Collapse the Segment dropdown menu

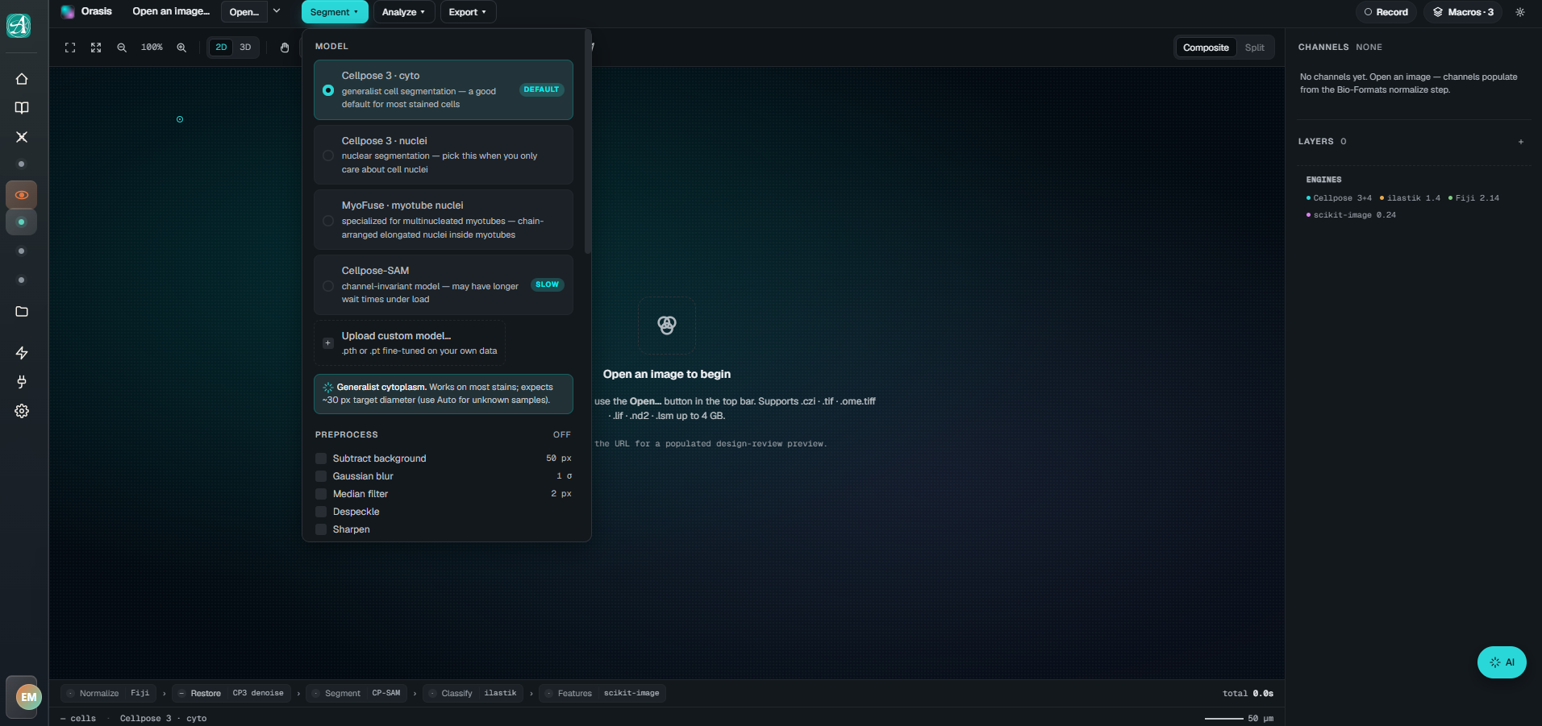tap(335, 12)
